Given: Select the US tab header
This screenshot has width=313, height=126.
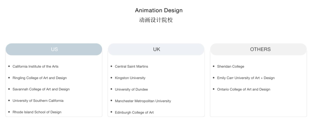Looking at the screenshot, I should 54,49.
